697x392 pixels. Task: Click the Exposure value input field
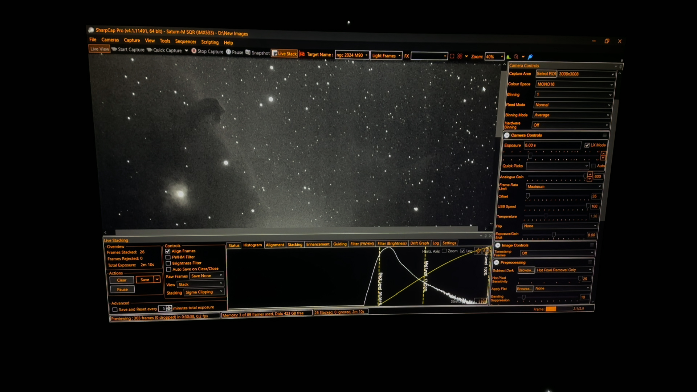(552, 145)
